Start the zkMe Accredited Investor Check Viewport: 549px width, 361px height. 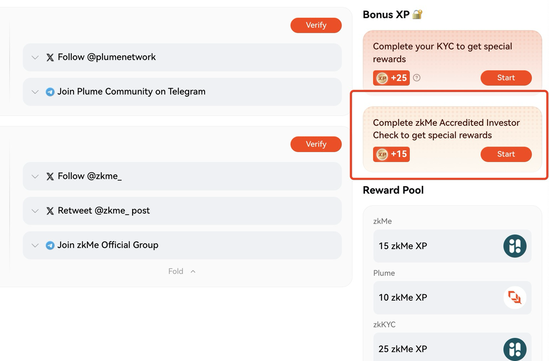(x=506, y=154)
